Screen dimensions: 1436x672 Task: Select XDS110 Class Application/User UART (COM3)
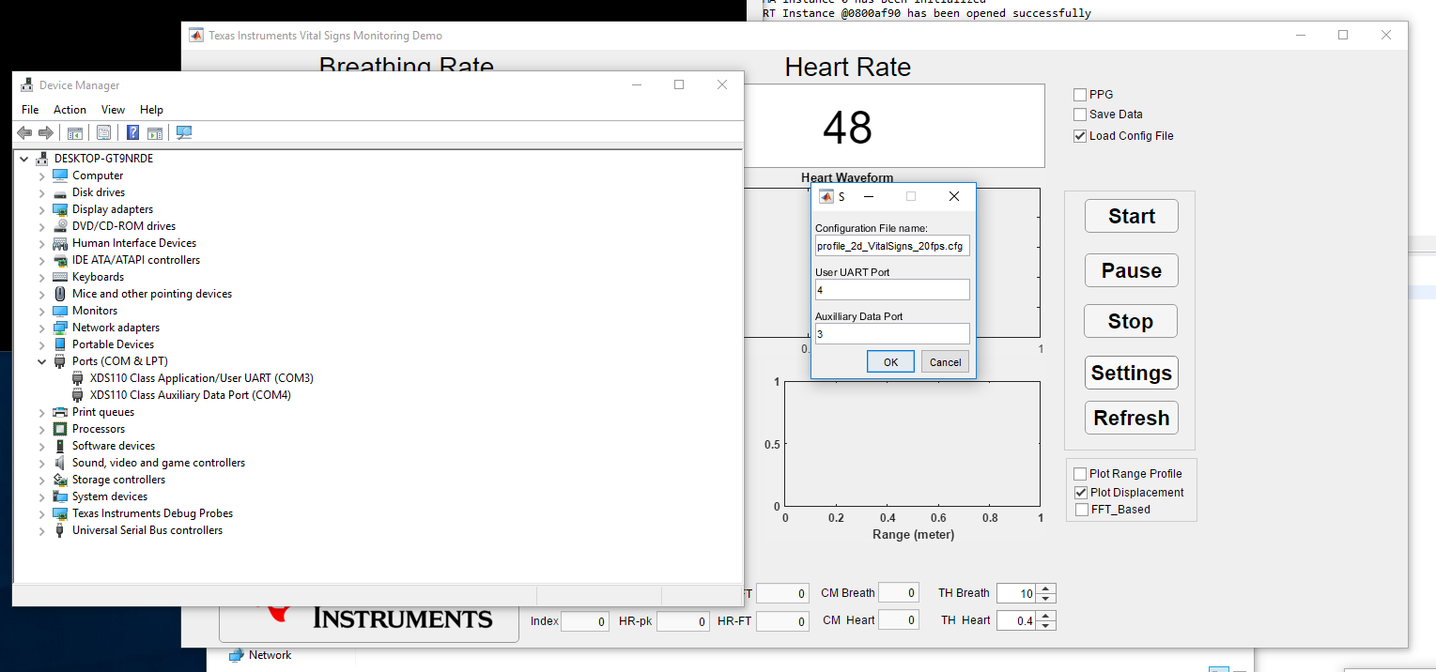point(201,378)
